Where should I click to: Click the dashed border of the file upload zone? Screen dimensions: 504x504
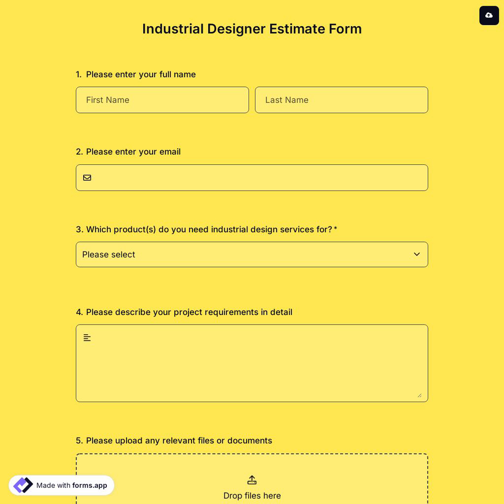point(252,454)
